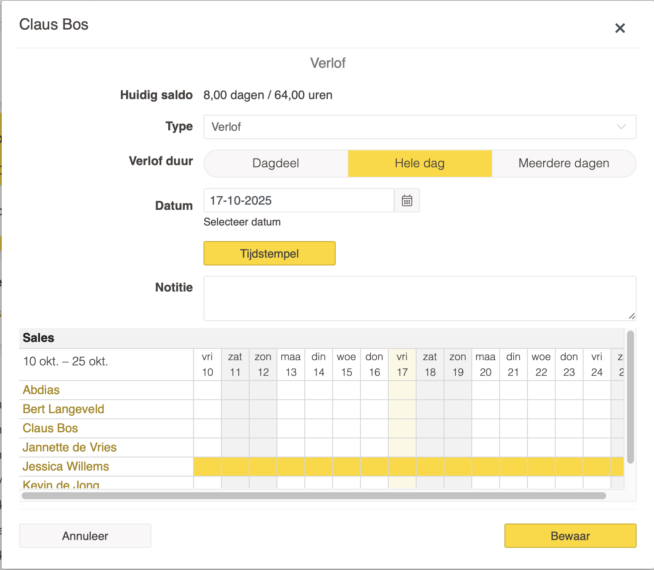The width and height of the screenshot is (654, 570).
Task: Select the Dagdeel leave duration
Action: click(x=276, y=163)
